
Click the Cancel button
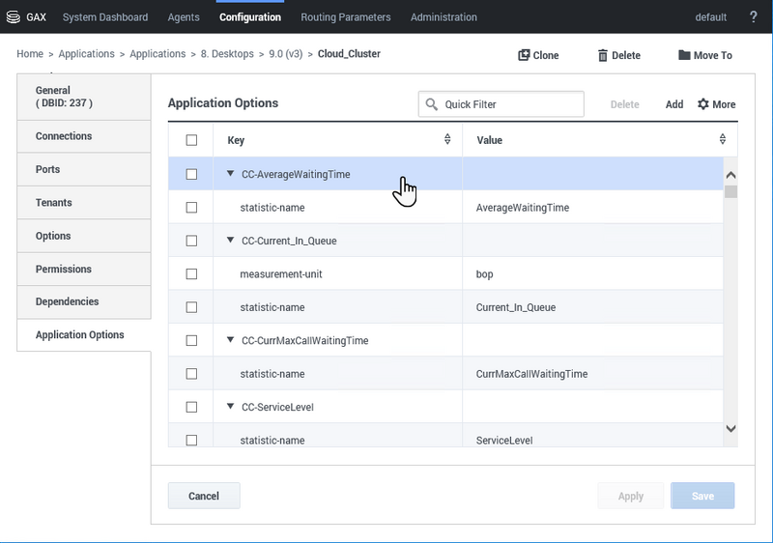point(204,496)
